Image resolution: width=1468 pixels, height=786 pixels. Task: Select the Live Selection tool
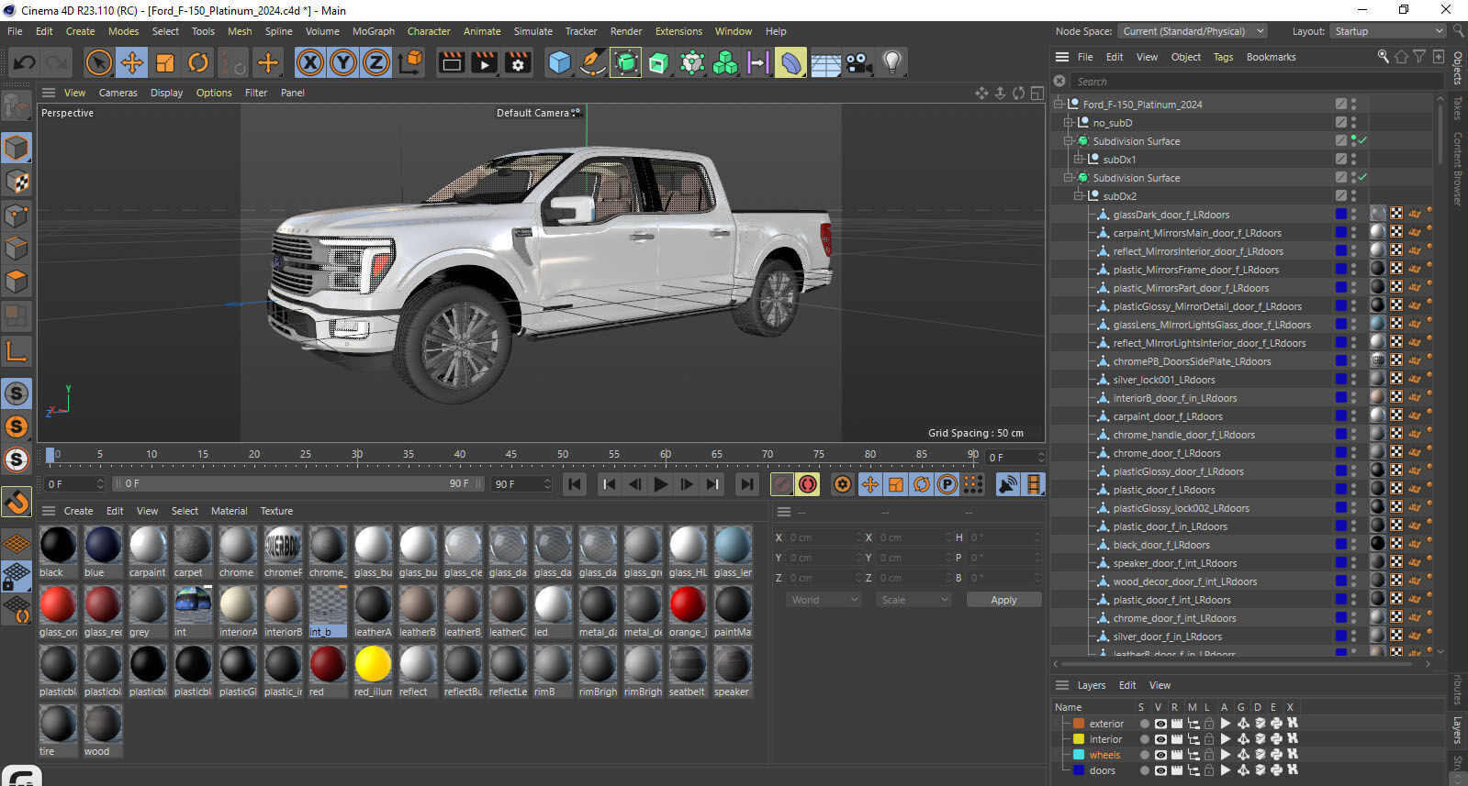98,62
